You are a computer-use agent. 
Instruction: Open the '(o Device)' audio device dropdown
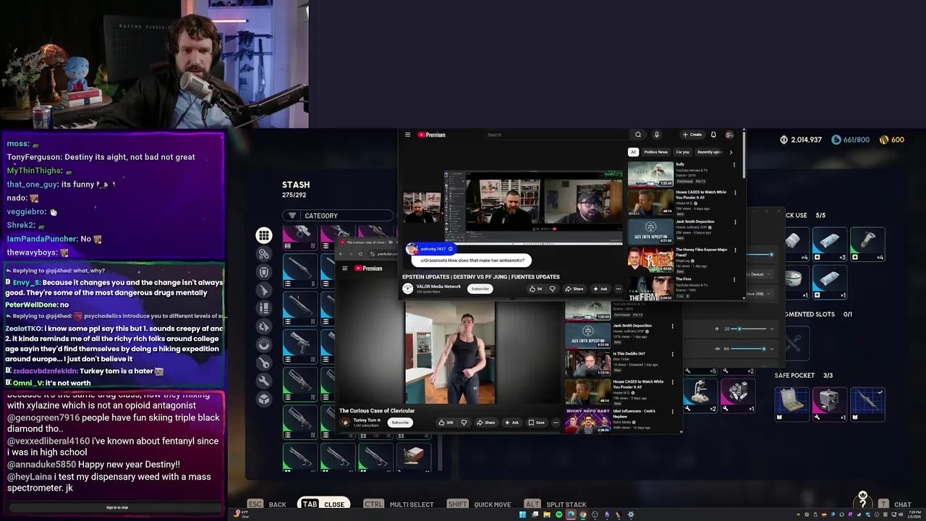pyautogui.click(x=761, y=274)
